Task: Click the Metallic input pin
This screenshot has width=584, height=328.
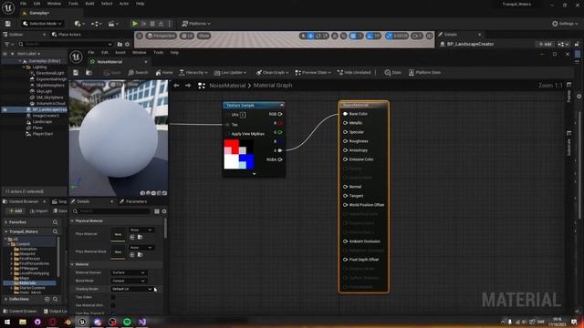Action: (x=345, y=123)
